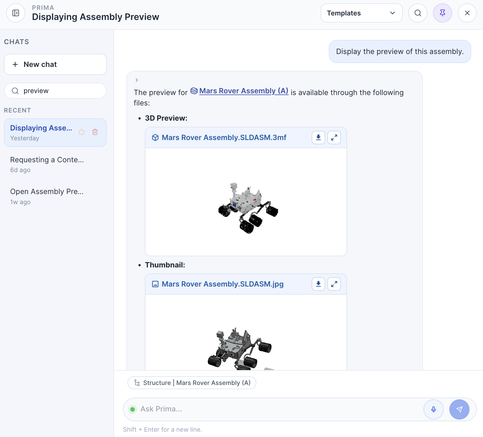Open the Templates dropdown
This screenshot has width=483, height=437.
[x=361, y=13]
